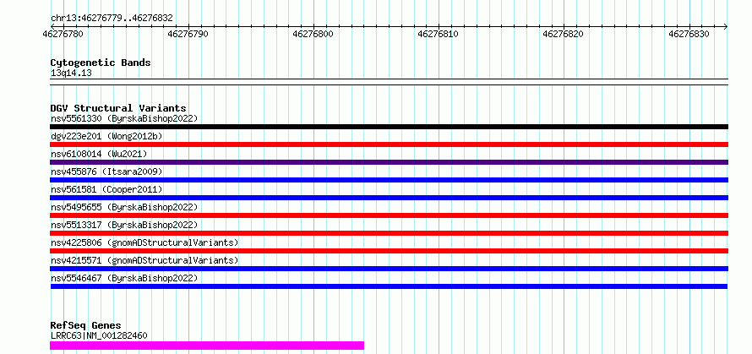The image size is (752, 354).
Task: Select the purple nsv6108014 variant bar
Action: click(x=389, y=162)
